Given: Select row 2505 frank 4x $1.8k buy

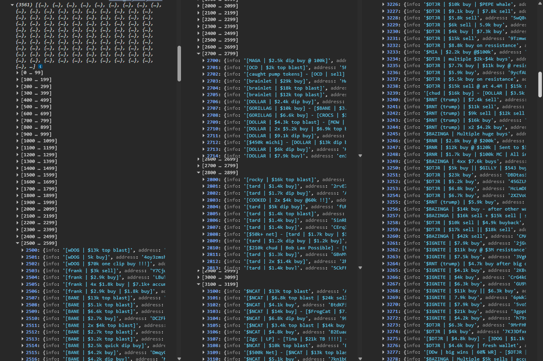Looking at the screenshot, I should pos(94,284).
